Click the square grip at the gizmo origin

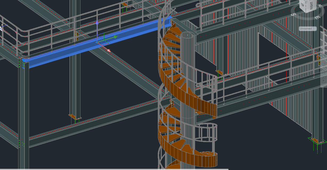(98, 42)
